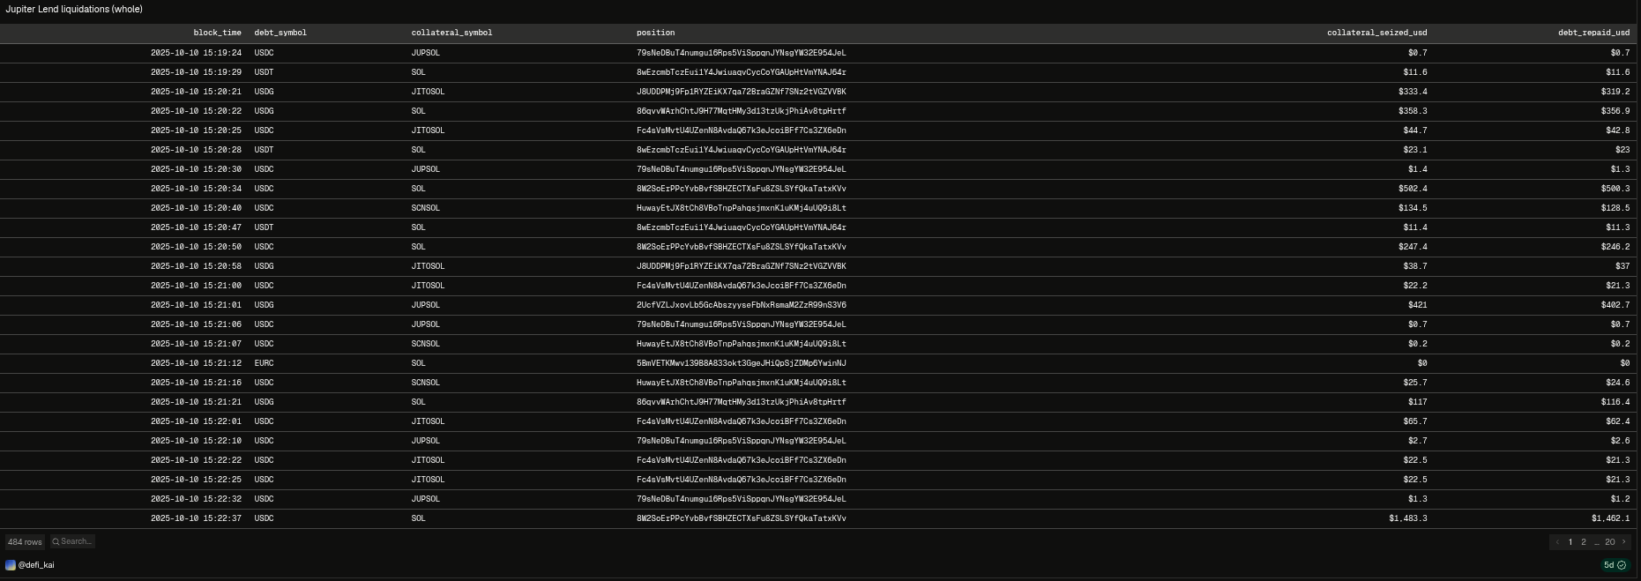Select the 2025-10-10 15:21:12 time cell

coord(196,363)
